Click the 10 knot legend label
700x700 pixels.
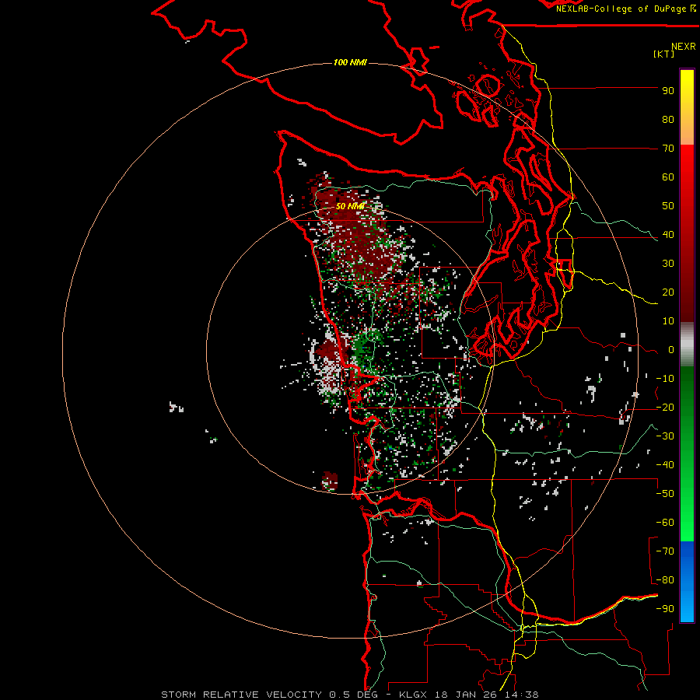668,321
